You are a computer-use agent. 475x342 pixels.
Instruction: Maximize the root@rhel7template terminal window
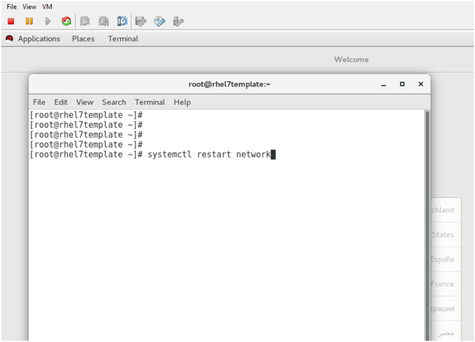point(402,84)
